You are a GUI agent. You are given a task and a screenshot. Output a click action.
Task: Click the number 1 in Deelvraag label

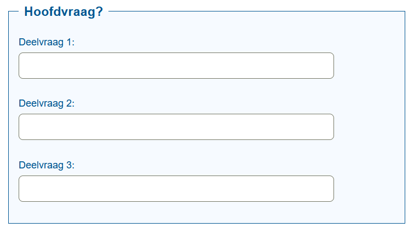(69, 42)
